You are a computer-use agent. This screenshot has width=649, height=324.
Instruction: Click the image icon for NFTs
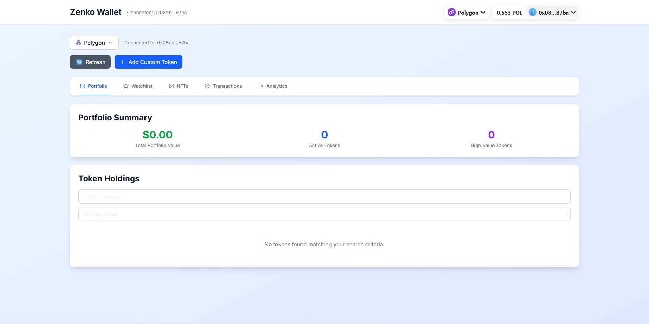pos(171,86)
